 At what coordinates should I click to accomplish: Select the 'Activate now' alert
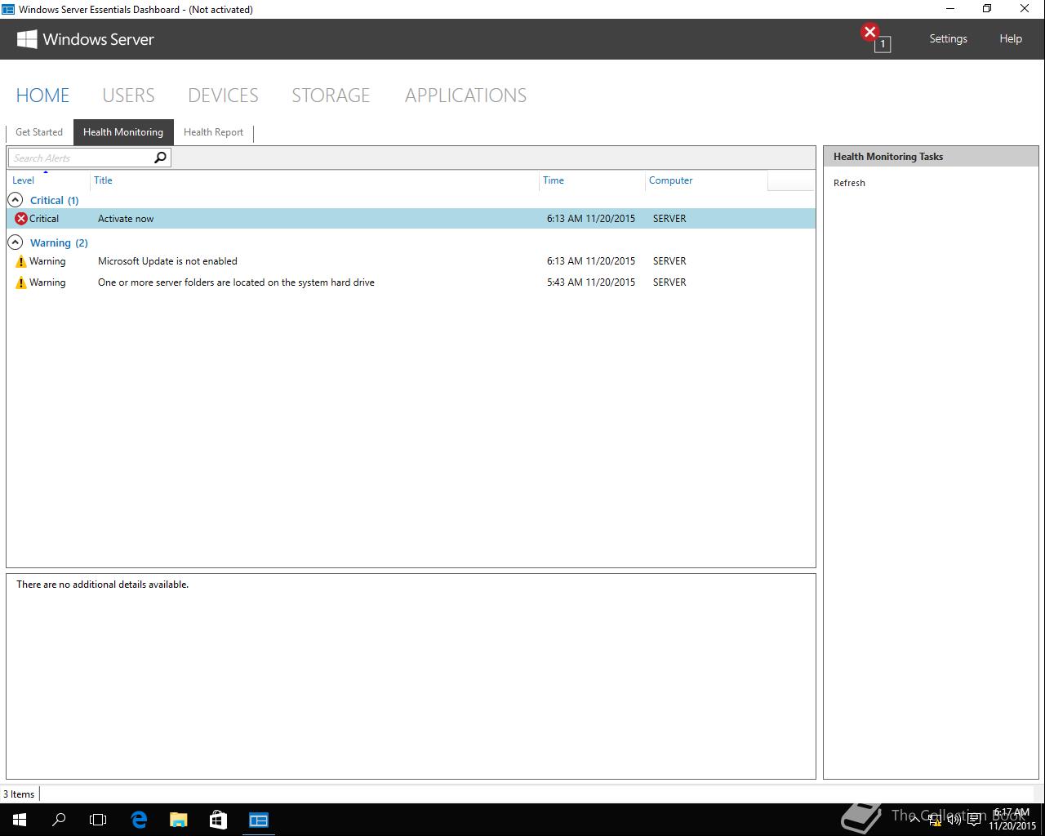(411, 219)
